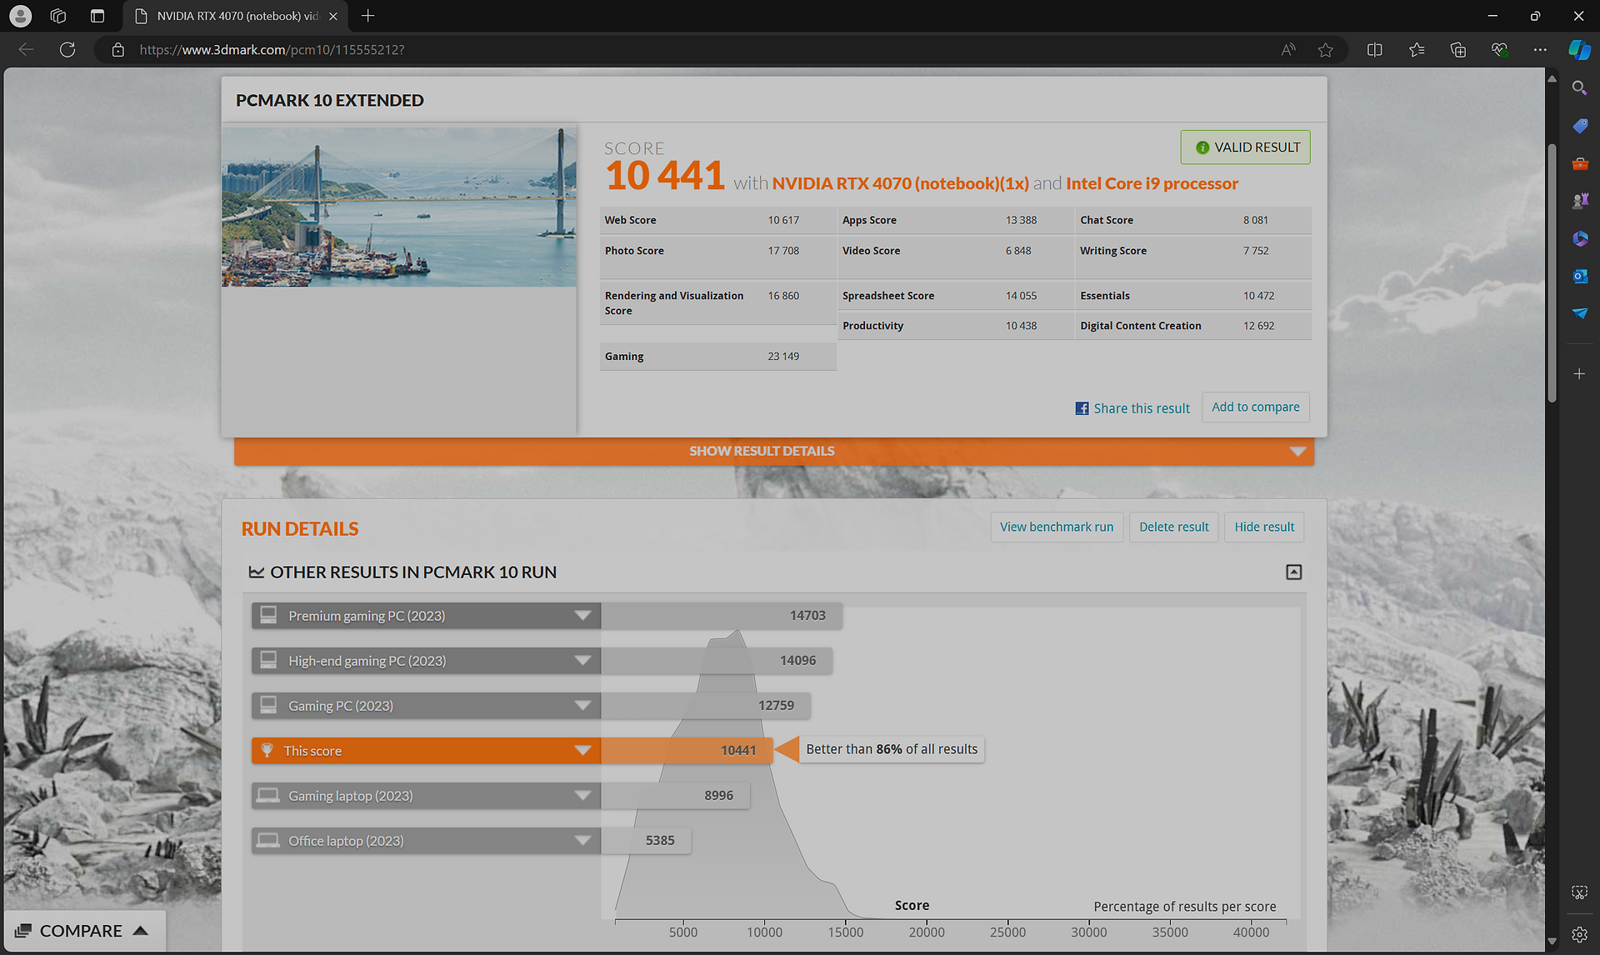
Task: Add a site to the sidebar
Action: 1579,374
